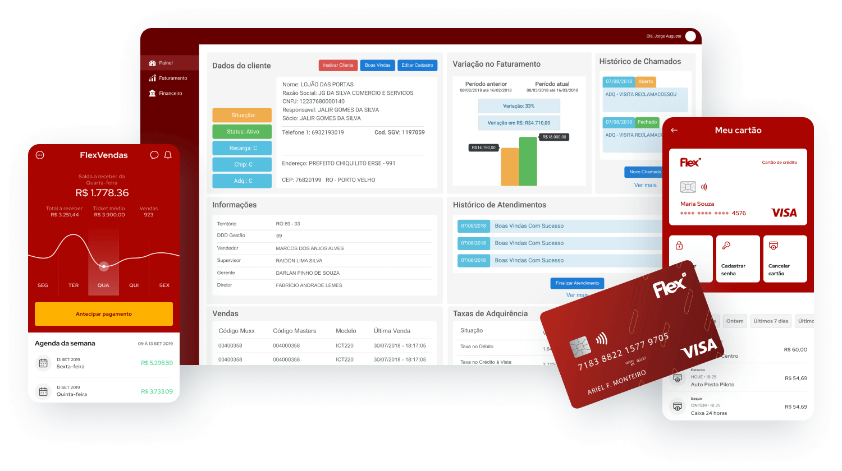Open Financeiro in the dashboard sidebar

point(170,93)
